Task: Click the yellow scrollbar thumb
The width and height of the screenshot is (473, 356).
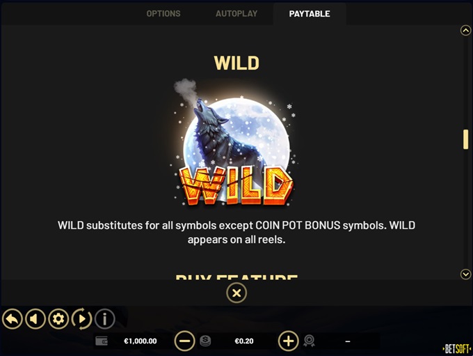Action: pyautogui.click(x=466, y=139)
